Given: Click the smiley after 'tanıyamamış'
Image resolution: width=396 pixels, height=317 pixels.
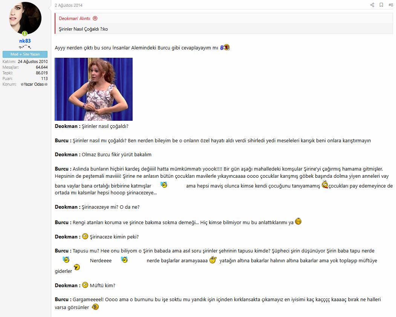Looking at the screenshot, I should tap(324, 185).
